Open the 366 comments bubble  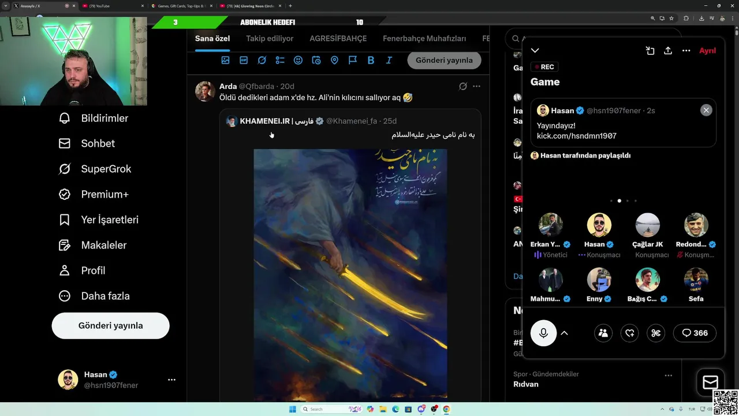tap(695, 333)
